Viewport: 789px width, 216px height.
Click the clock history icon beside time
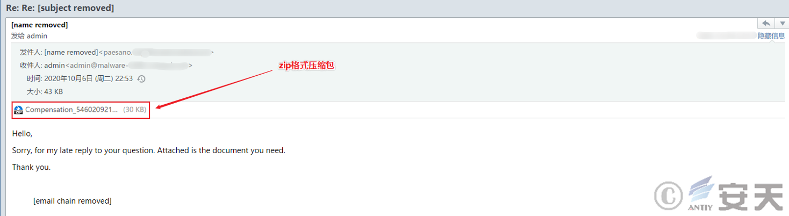tap(141, 78)
